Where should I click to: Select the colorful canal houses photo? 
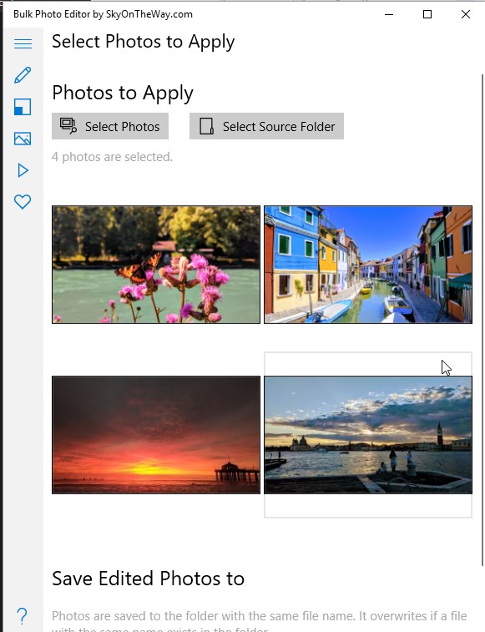pyautogui.click(x=368, y=265)
